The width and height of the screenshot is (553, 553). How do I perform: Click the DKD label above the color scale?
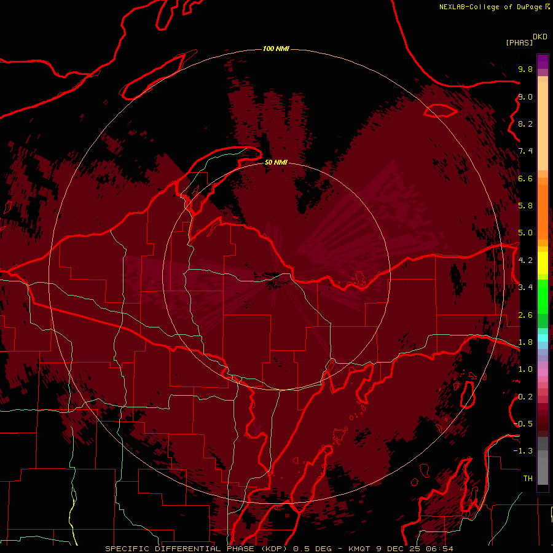coord(539,37)
